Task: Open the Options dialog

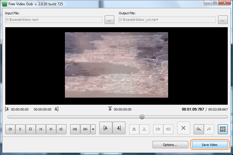Action: pyautogui.click(x=170, y=145)
